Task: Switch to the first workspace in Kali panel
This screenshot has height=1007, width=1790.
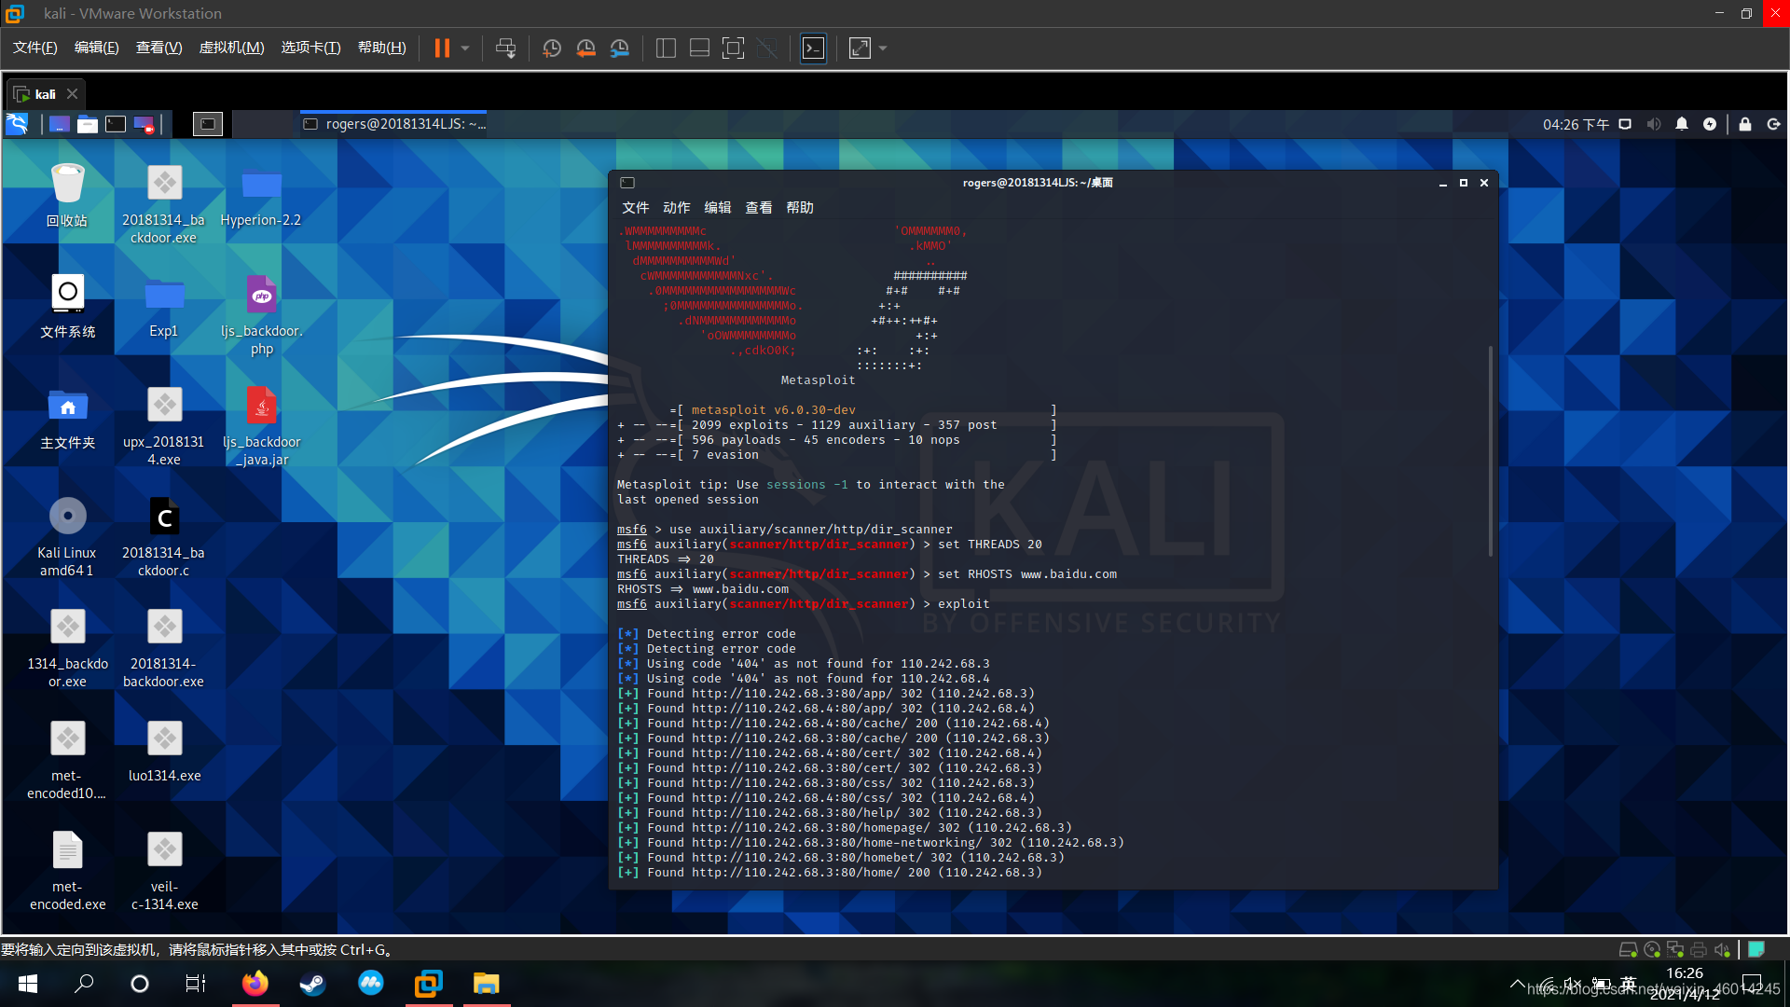Action: pos(208,124)
